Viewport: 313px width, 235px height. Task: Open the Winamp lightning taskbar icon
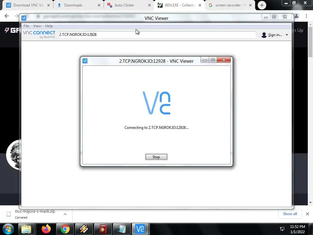click(84, 229)
